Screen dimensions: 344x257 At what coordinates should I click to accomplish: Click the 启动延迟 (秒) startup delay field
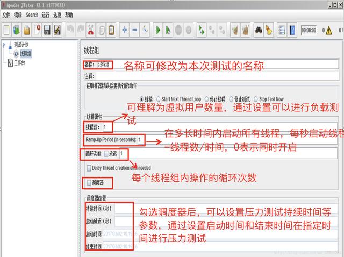(226, 222)
